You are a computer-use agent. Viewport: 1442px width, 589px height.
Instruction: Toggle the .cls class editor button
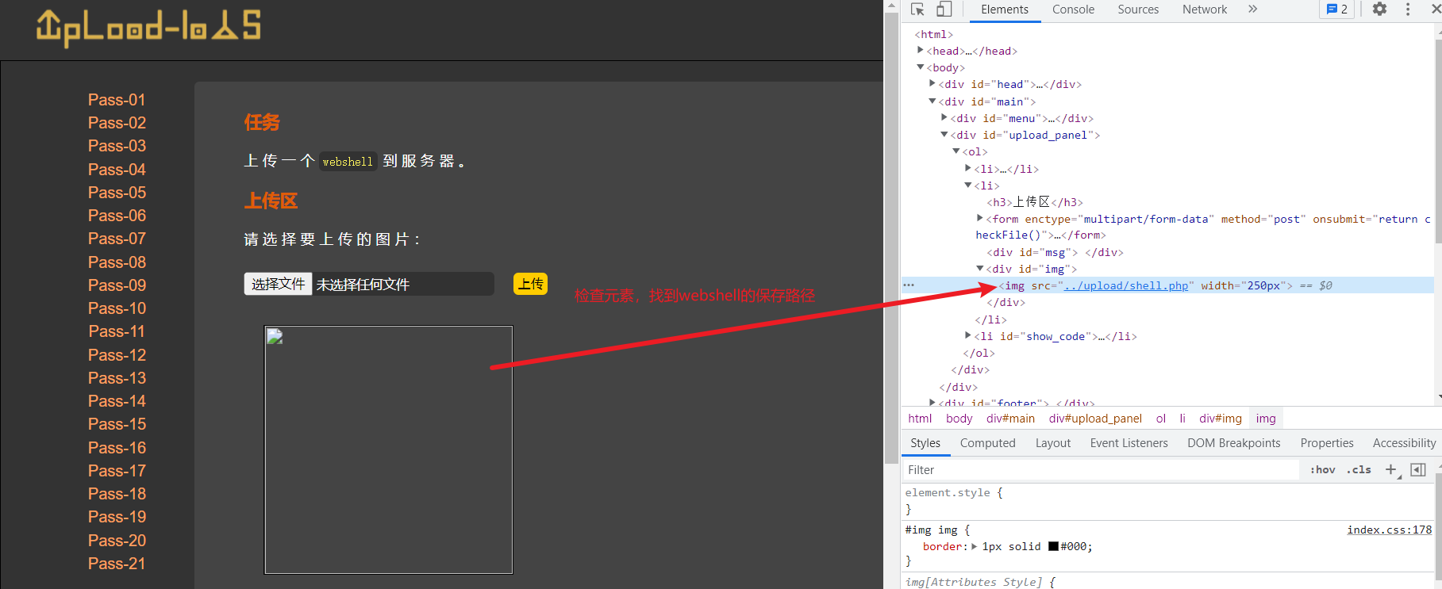(1359, 470)
